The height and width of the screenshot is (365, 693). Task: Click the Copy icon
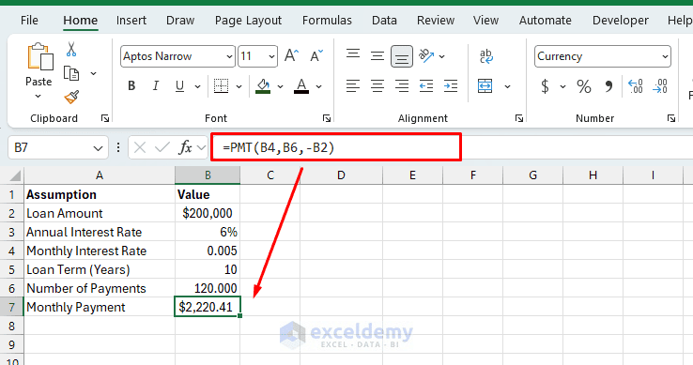(71, 73)
